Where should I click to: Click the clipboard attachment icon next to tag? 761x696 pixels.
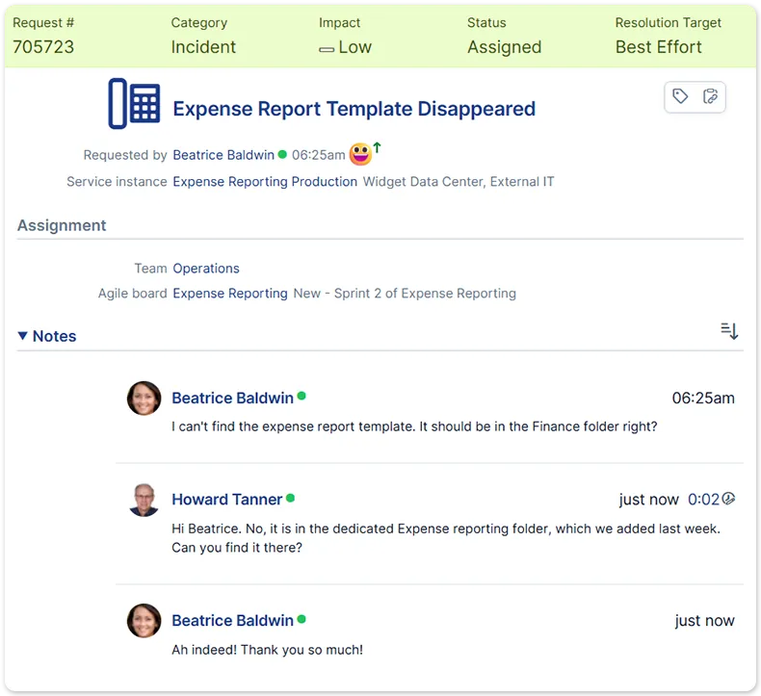710,96
